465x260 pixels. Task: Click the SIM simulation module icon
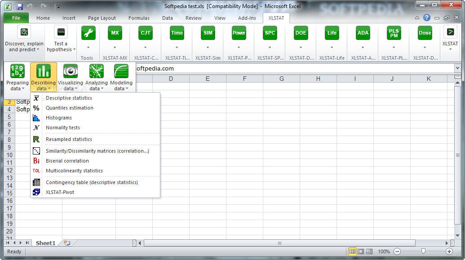(208, 33)
